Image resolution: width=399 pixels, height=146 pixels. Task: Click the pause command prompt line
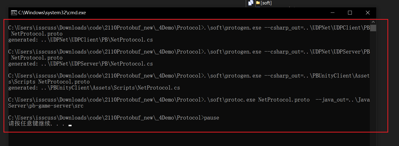click(x=113, y=118)
